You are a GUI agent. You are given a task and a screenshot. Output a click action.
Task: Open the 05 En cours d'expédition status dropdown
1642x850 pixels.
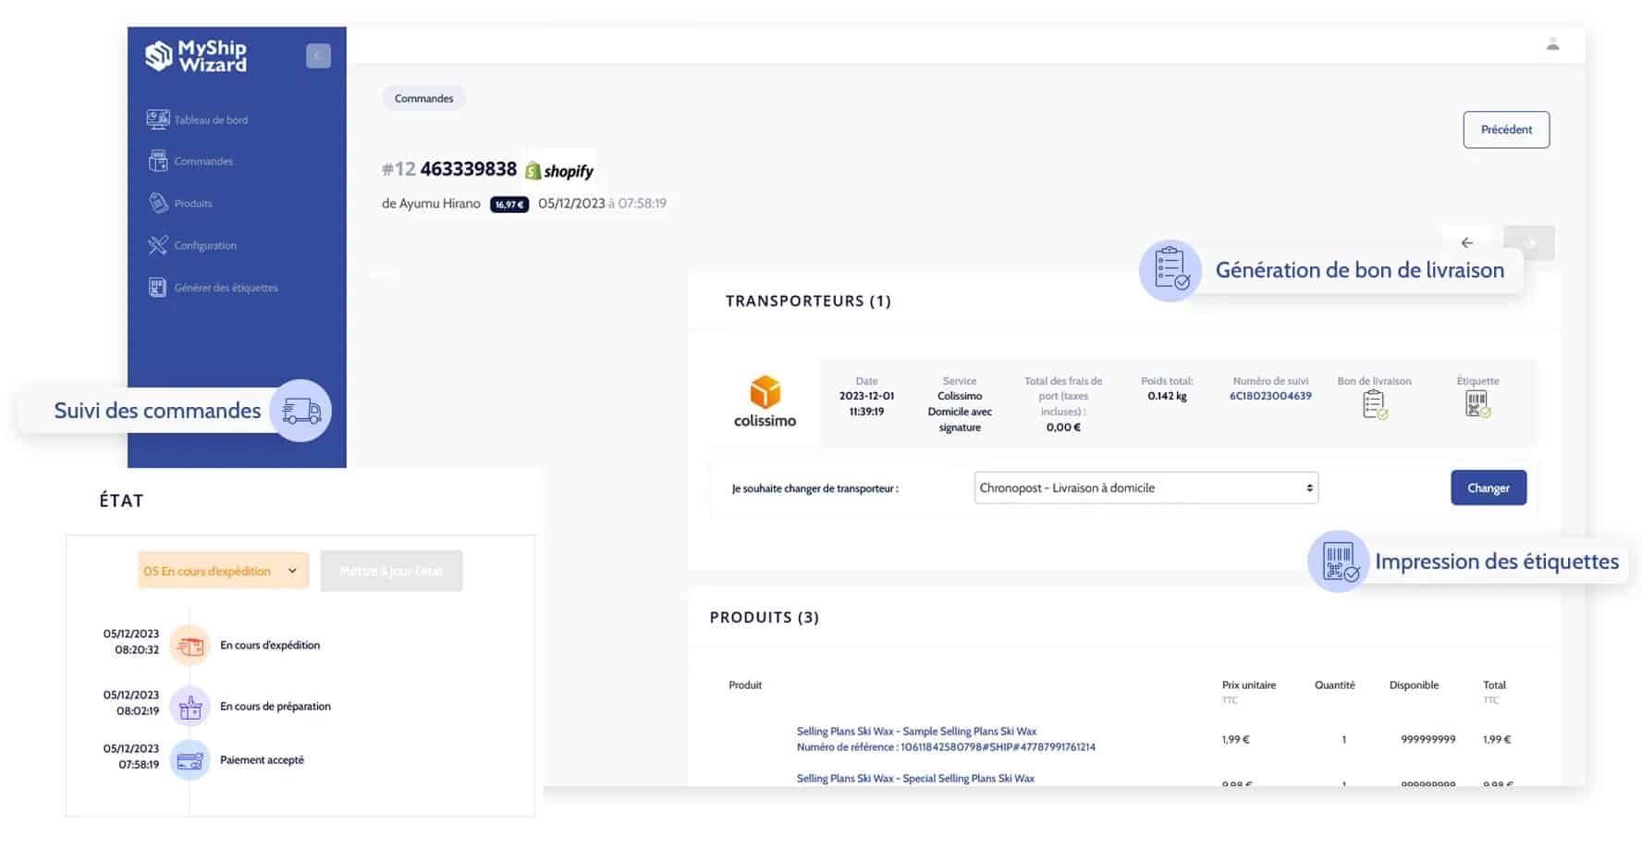[222, 572]
